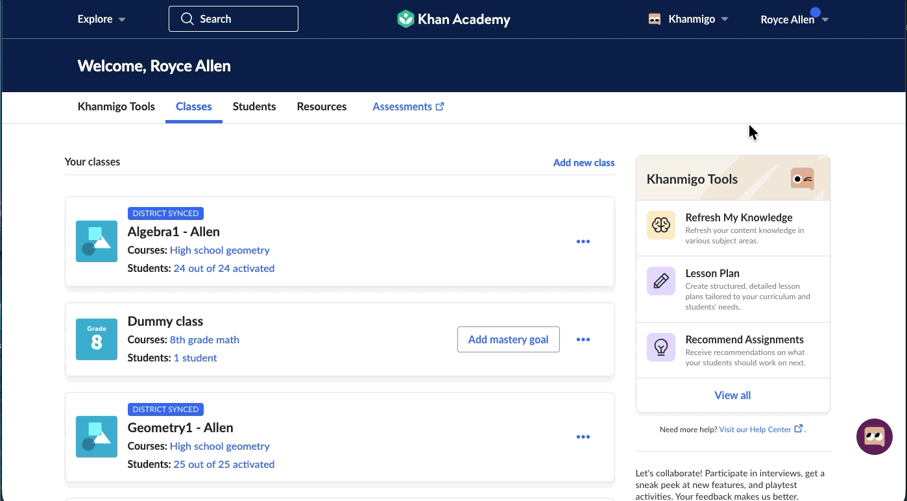Image resolution: width=907 pixels, height=501 pixels.
Task: Click the external link icon beside Help Center
Action: point(799,428)
